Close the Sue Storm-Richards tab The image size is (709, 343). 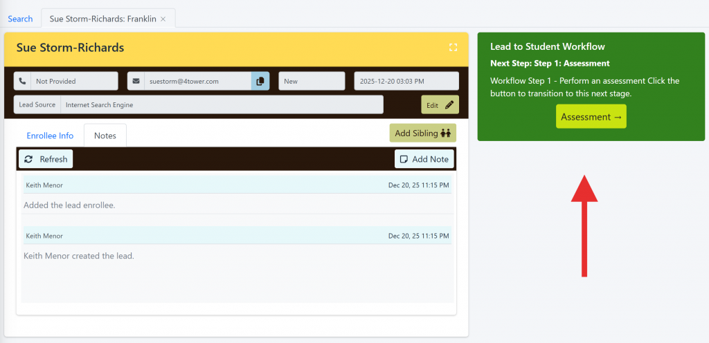point(163,19)
